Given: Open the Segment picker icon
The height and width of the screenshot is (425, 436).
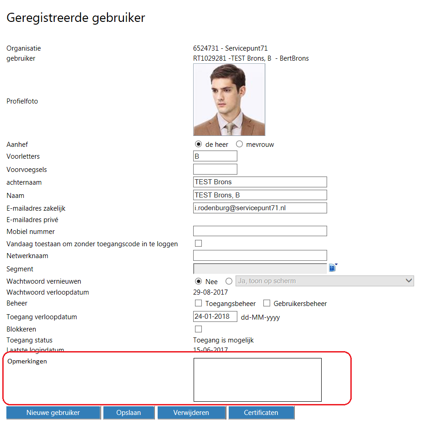Looking at the screenshot, I should pyautogui.click(x=332, y=268).
